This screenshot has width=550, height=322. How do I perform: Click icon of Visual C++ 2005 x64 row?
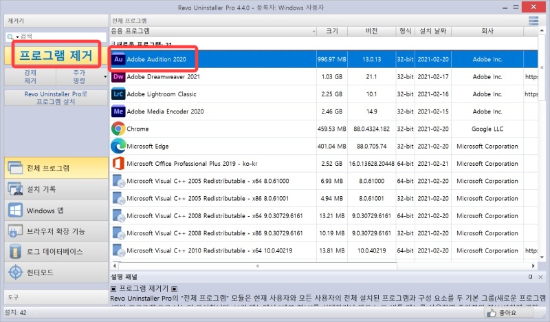point(118,181)
